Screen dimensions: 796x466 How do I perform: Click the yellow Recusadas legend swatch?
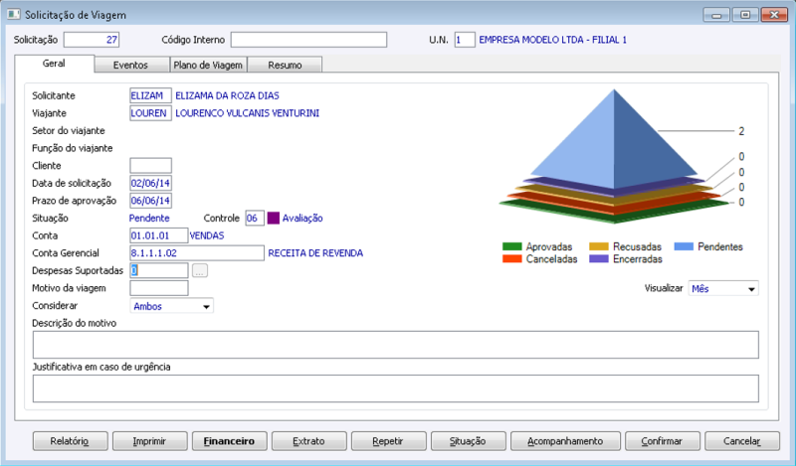tap(599, 247)
